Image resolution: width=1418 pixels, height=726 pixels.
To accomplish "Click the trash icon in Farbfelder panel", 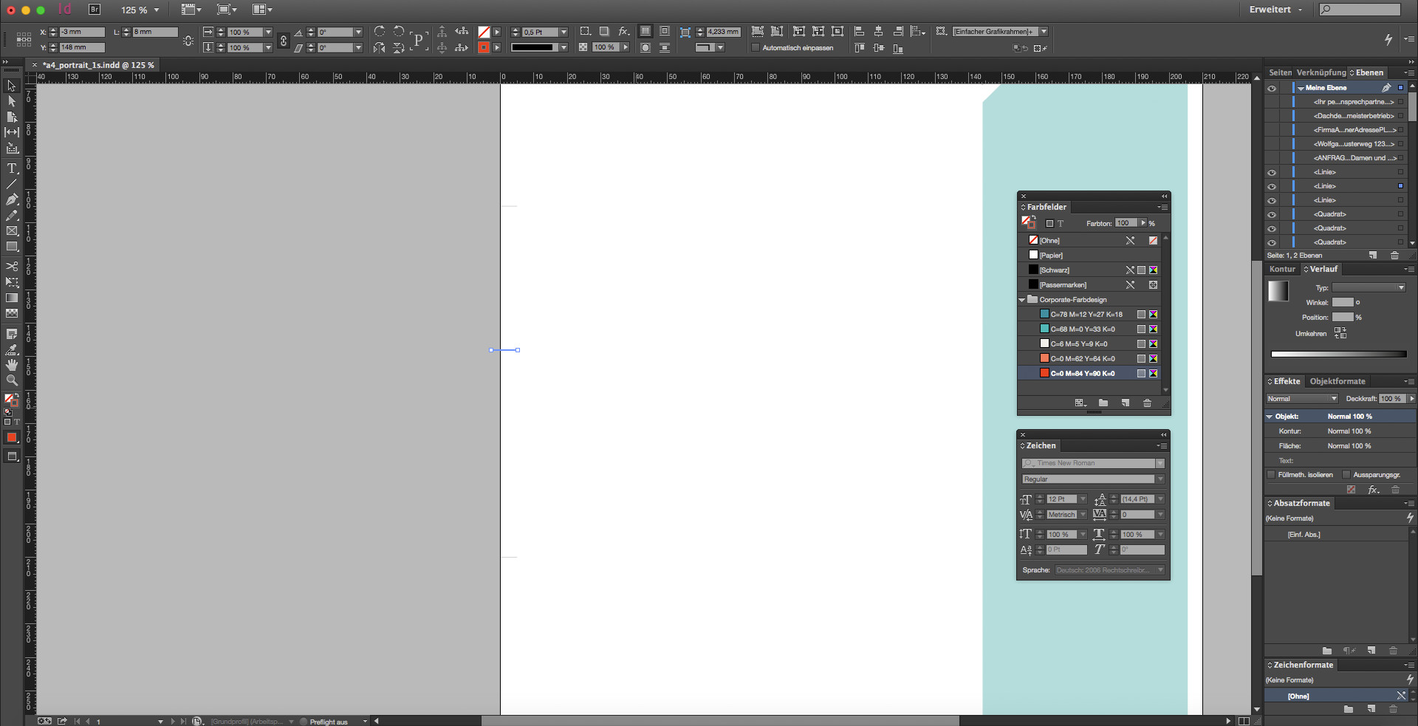I will 1147,403.
